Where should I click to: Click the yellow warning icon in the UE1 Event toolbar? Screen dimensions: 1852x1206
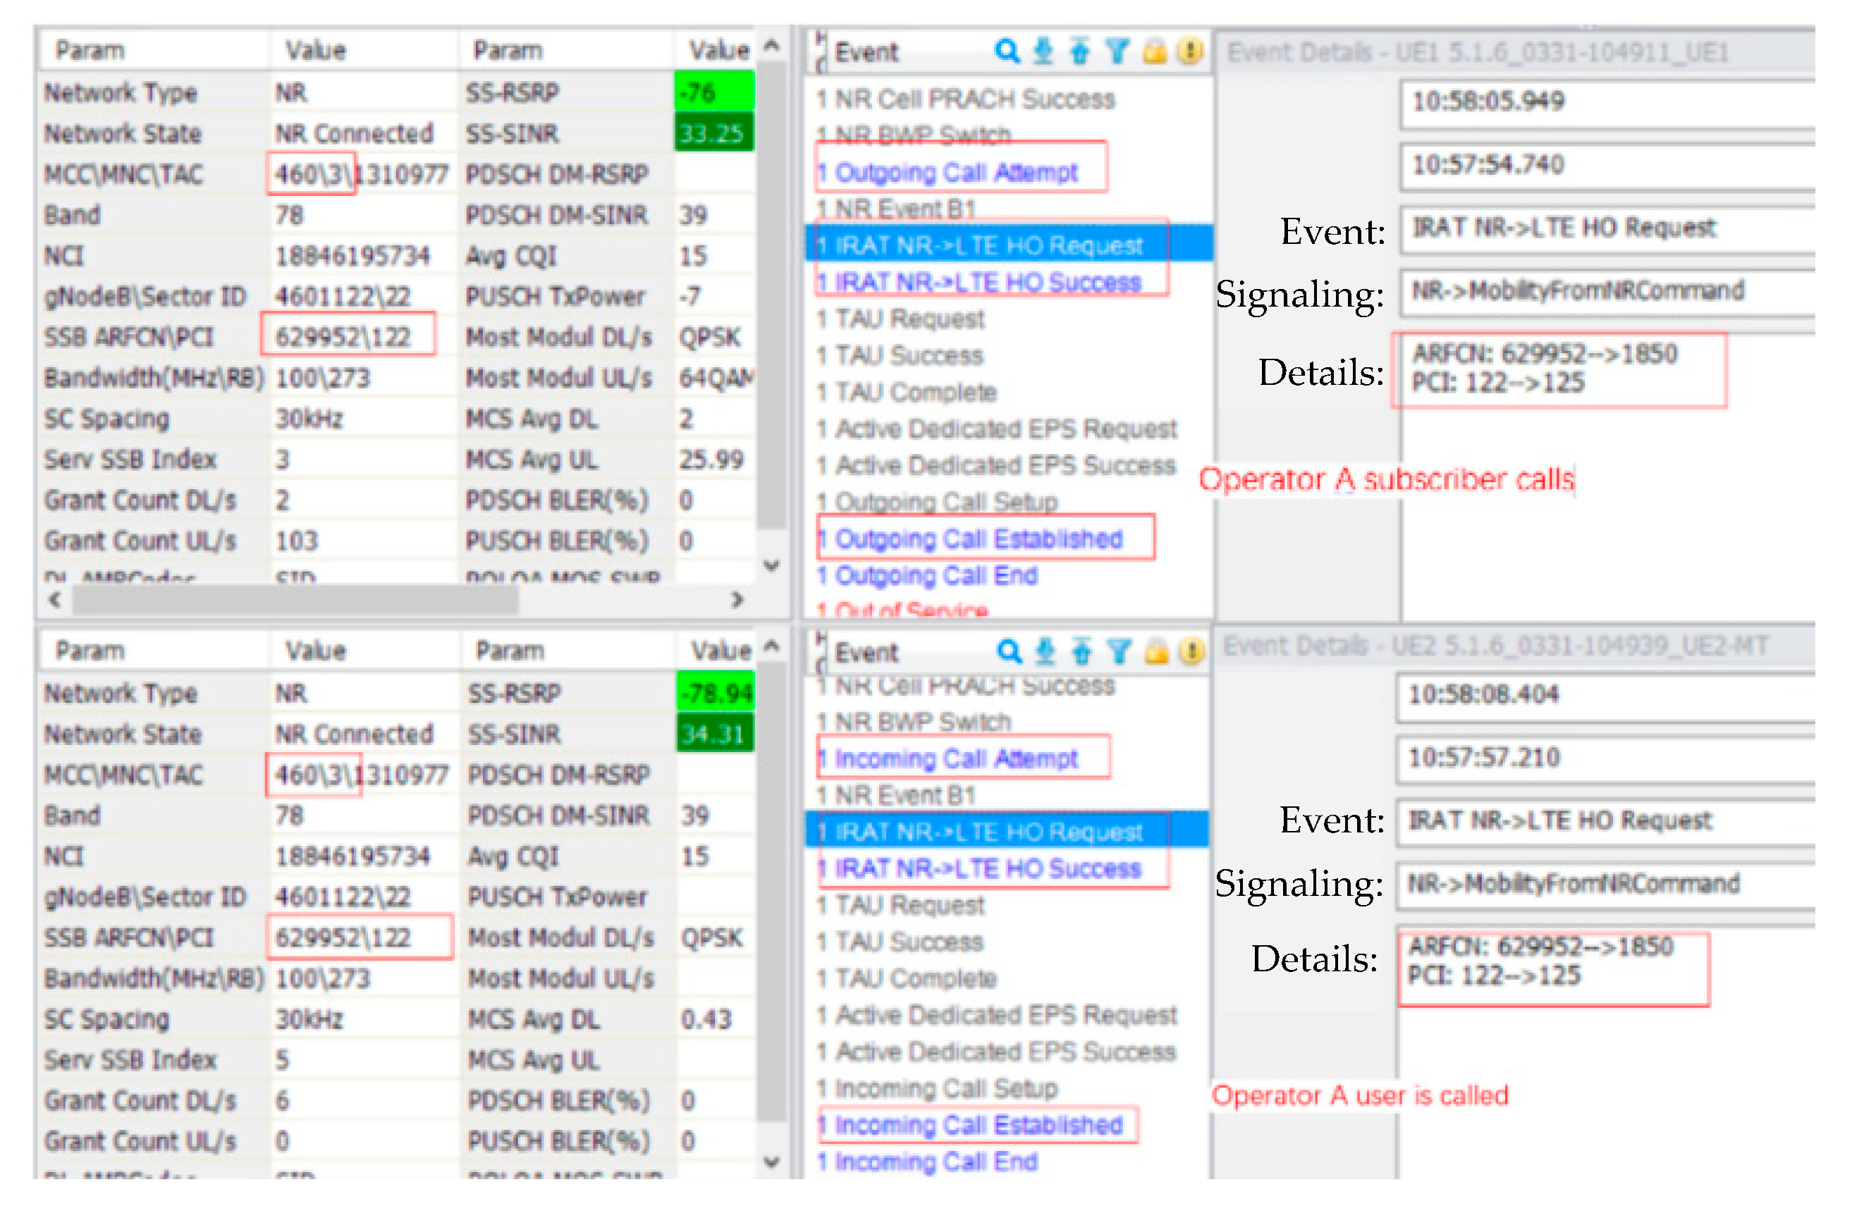pyautogui.click(x=1190, y=51)
